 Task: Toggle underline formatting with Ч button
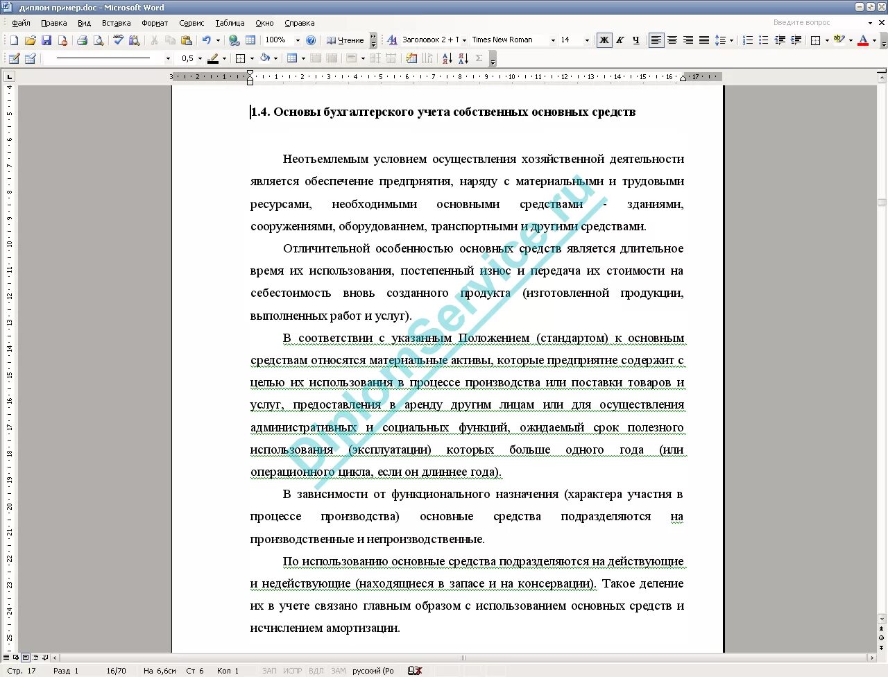[x=635, y=40]
